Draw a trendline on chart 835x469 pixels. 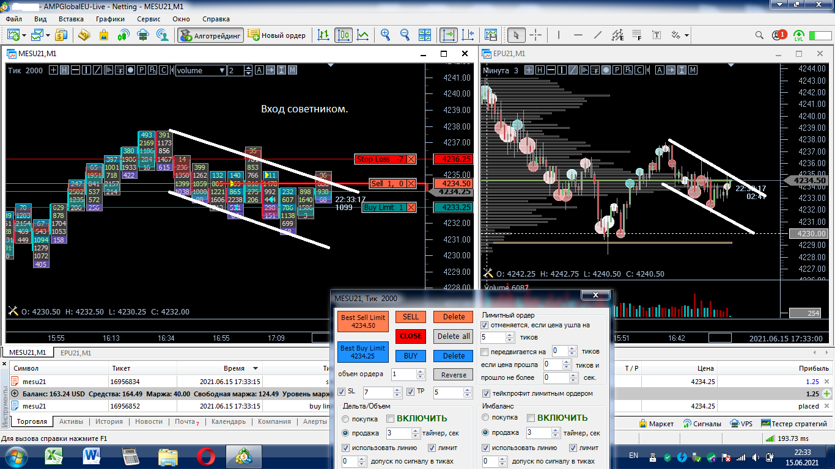(598, 35)
